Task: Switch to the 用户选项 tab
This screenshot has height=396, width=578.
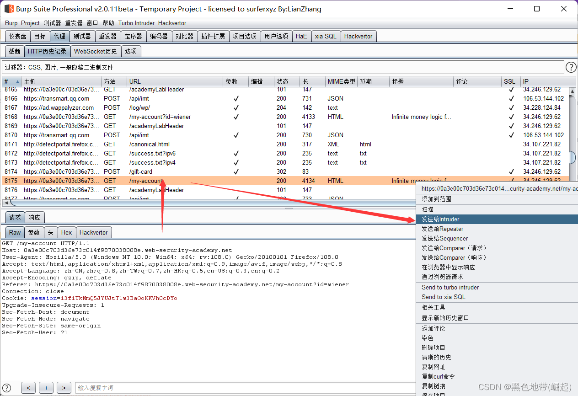Action: pos(276,36)
